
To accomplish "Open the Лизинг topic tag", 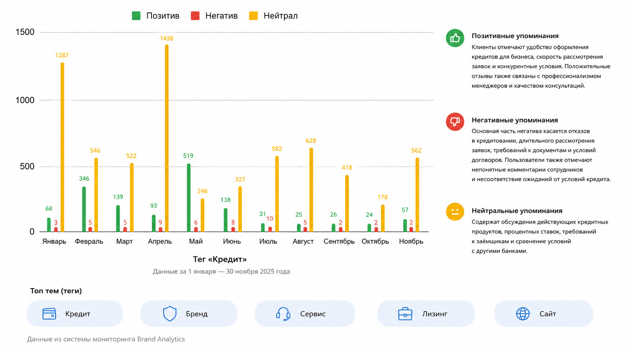I will pyautogui.click(x=426, y=314).
